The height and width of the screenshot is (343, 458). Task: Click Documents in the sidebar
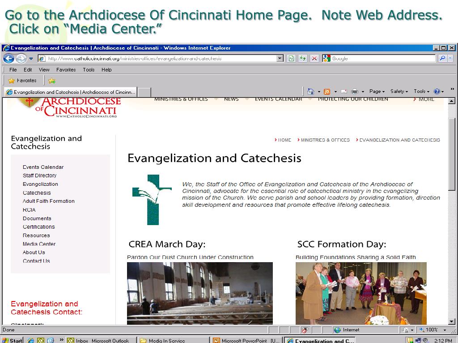[x=37, y=218]
